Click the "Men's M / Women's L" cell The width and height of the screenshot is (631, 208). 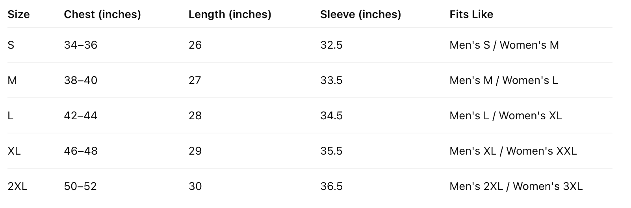(503, 80)
